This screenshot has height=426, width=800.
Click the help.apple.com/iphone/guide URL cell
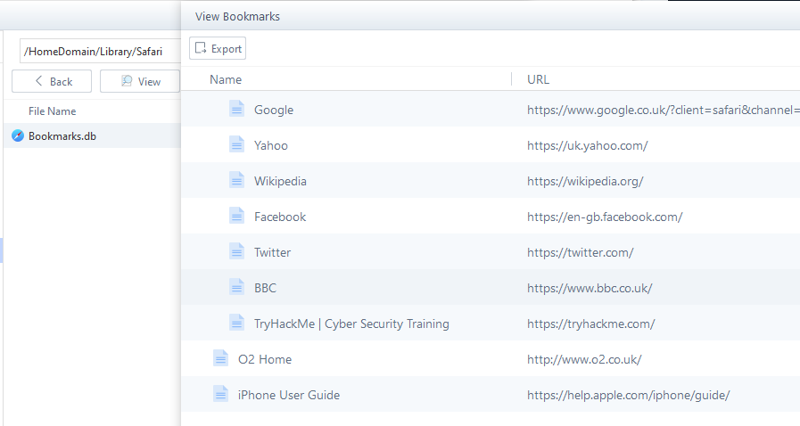(x=629, y=396)
